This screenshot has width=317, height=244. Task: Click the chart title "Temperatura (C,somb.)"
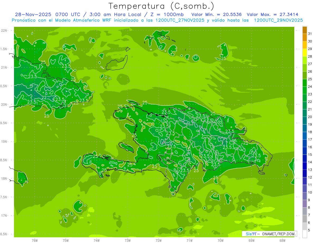161,6
